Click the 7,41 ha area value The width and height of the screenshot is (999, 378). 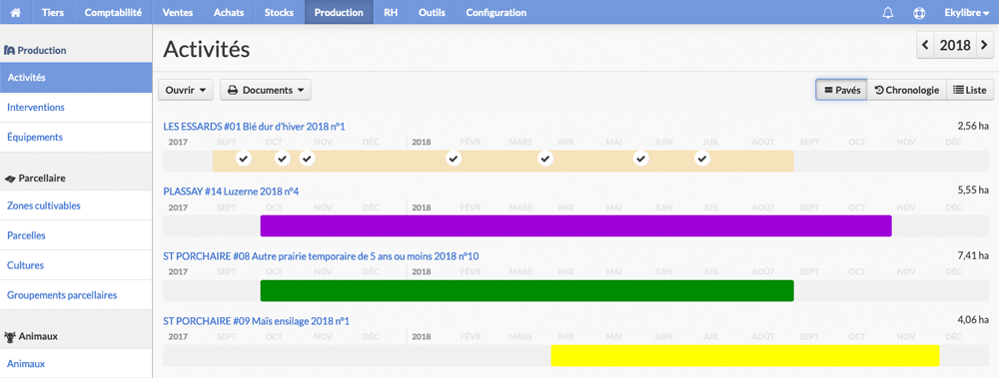point(973,255)
